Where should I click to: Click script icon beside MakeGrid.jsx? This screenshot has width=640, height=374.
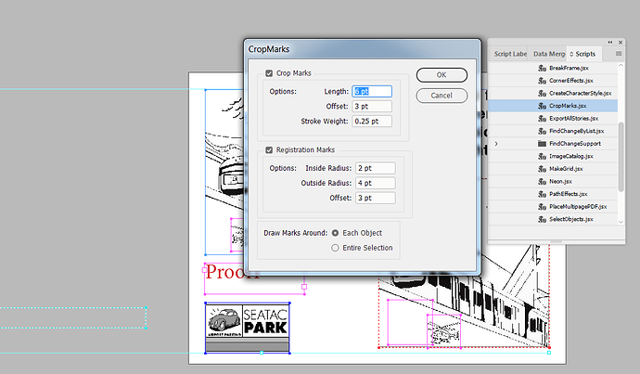(x=542, y=169)
